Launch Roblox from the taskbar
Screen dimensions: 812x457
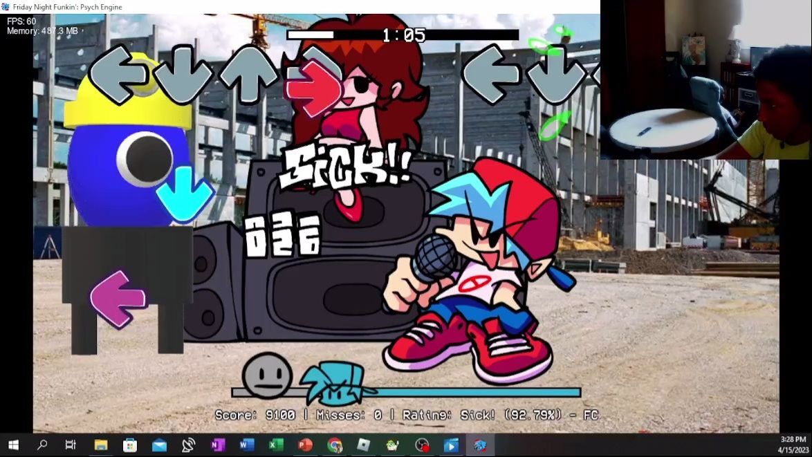[364, 445]
